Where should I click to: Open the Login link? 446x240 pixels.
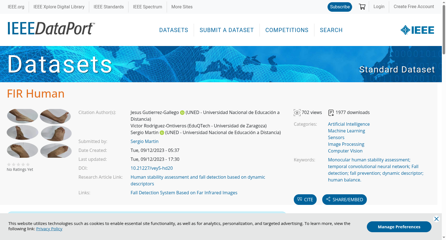pyautogui.click(x=379, y=7)
